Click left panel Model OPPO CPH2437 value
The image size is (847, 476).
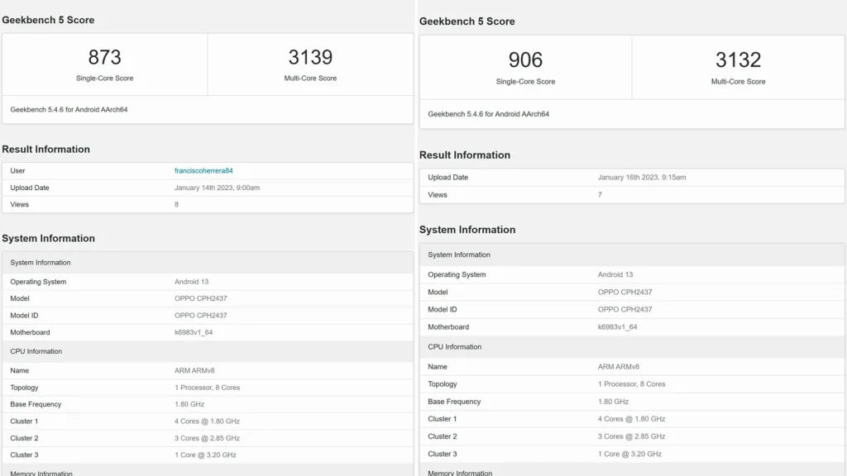coord(200,298)
